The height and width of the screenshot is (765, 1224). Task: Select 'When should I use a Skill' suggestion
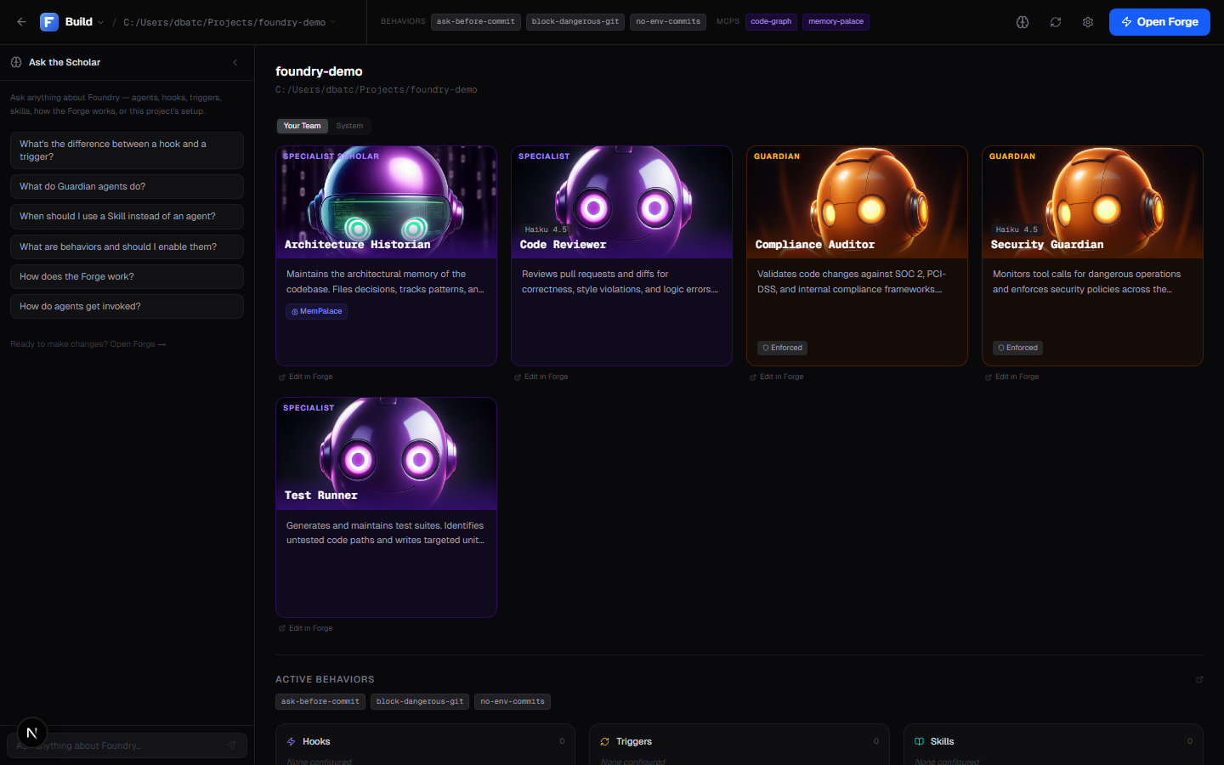(127, 216)
